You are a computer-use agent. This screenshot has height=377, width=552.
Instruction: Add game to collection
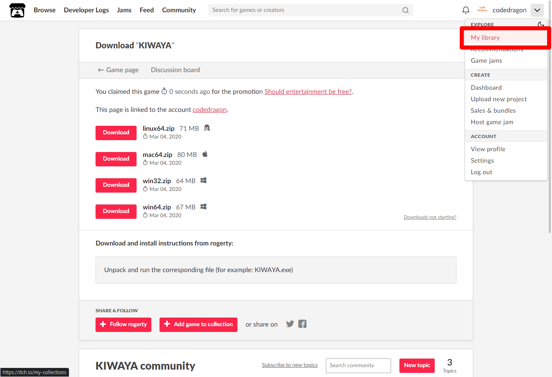click(198, 325)
